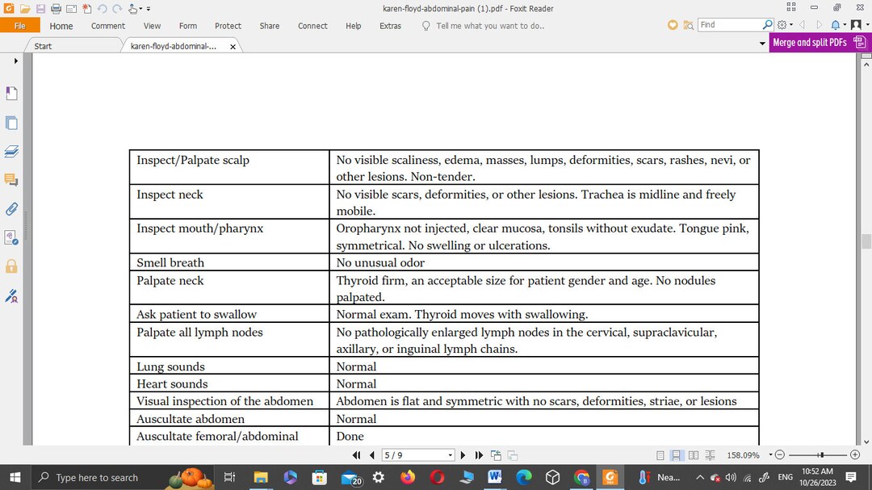Viewport: 872px width, 490px height.
Task: Open the File menu
Action: click(x=20, y=26)
